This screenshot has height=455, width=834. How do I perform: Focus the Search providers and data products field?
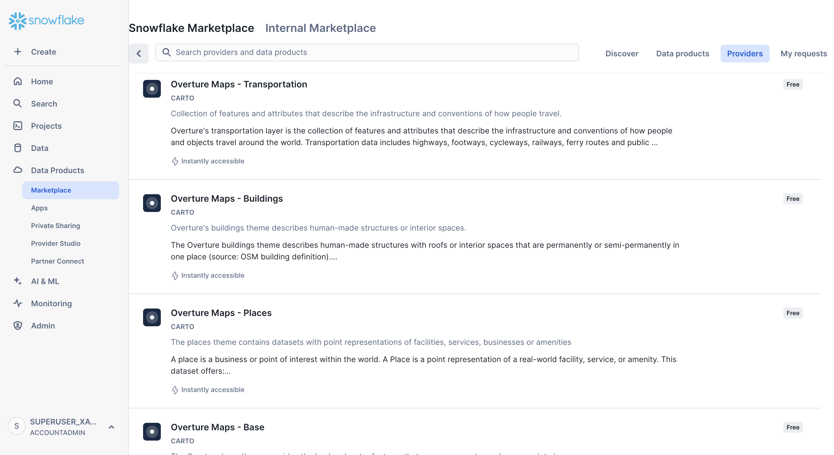(367, 52)
